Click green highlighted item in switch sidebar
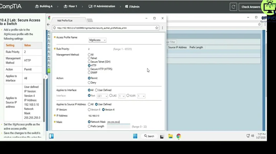 coord(49,71)
